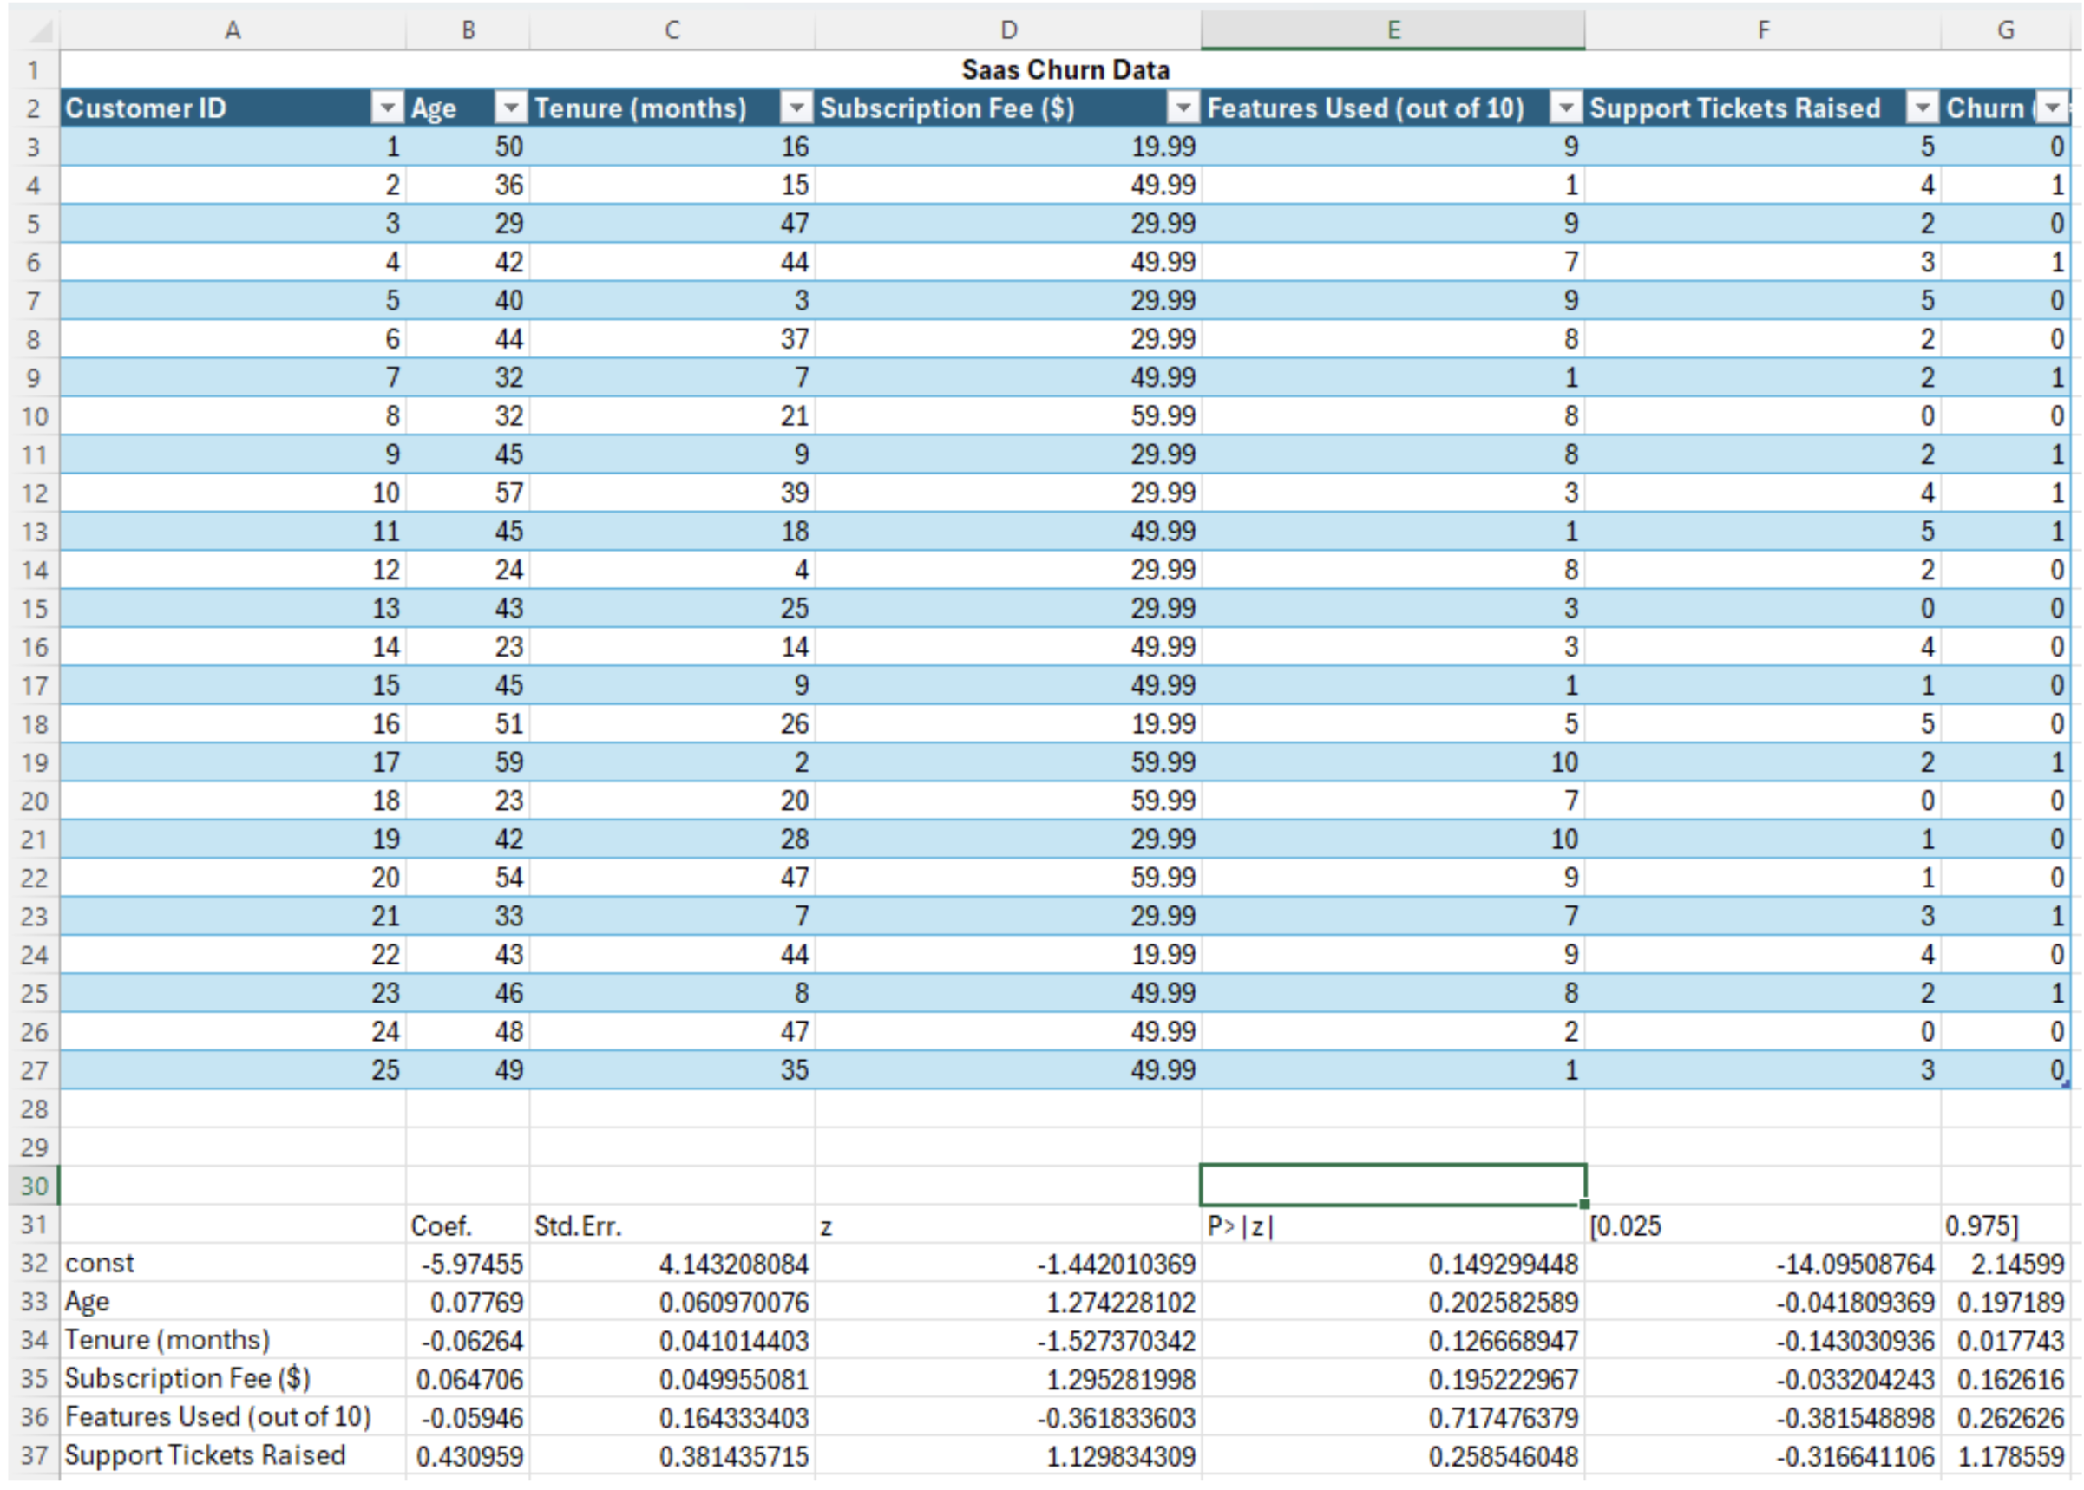Click customer ID 25 cell
2084x1490 pixels.
point(233,1069)
